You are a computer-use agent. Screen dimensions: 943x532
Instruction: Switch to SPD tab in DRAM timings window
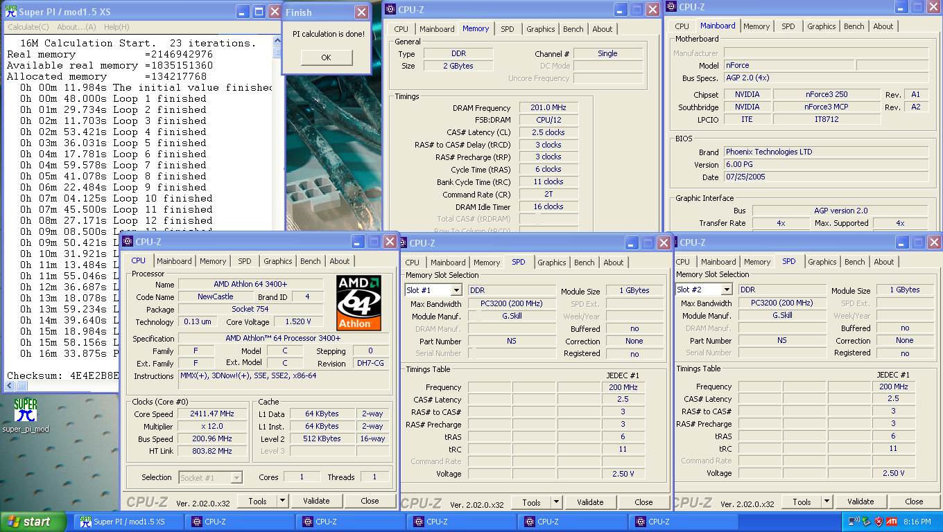(508, 29)
